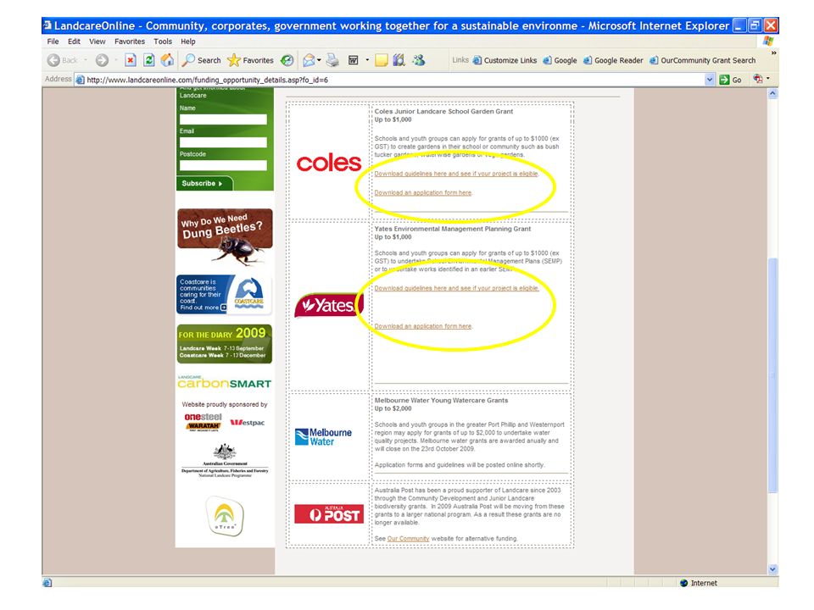Viewport: 814px width, 610px height.
Task: Click the yellow note icon in toolbar
Action: tap(382, 60)
